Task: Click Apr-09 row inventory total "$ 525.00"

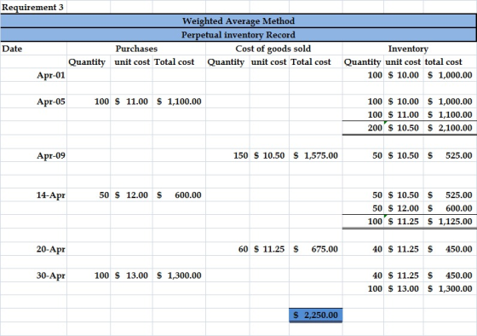Action: (x=450, y=156)
